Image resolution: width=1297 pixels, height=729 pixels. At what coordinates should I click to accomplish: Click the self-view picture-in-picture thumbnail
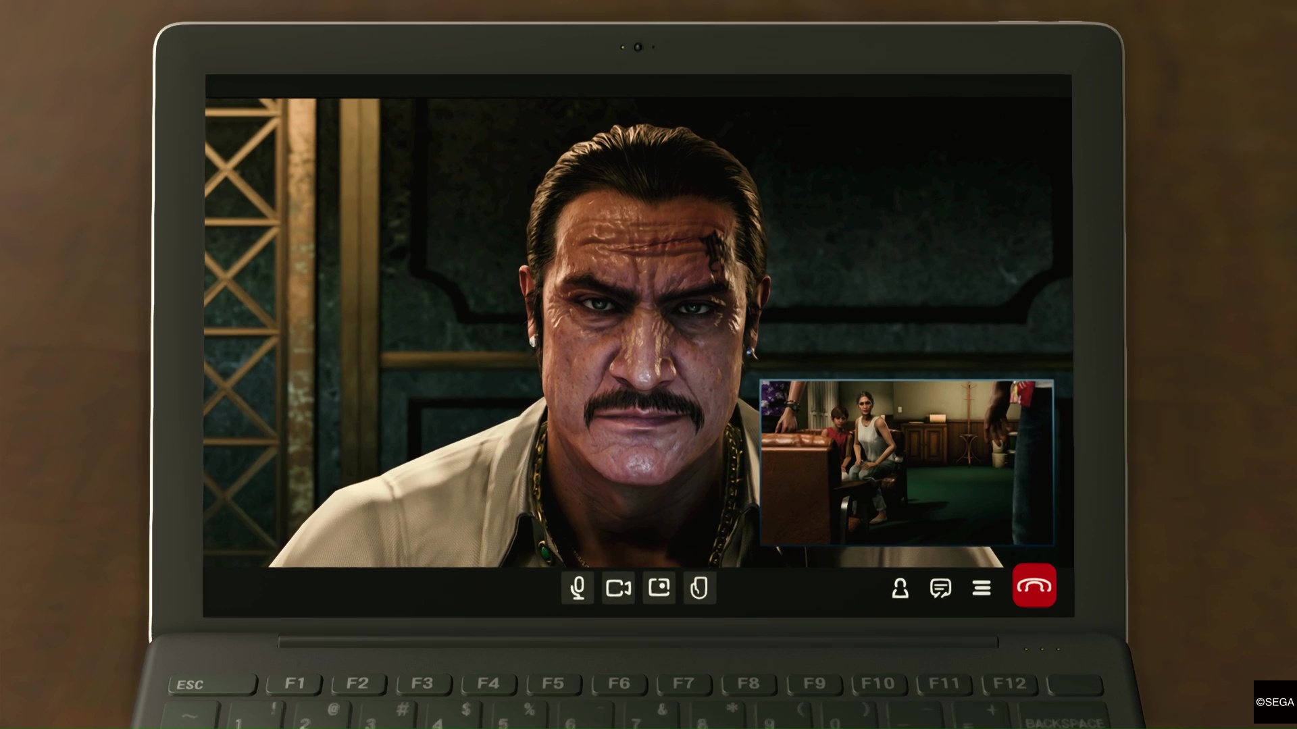pos(907,462)
